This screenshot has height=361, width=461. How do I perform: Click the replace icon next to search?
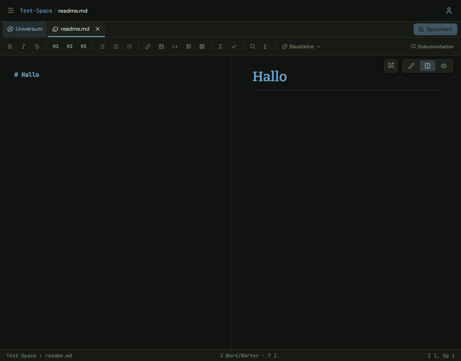[x=266, y=46]
